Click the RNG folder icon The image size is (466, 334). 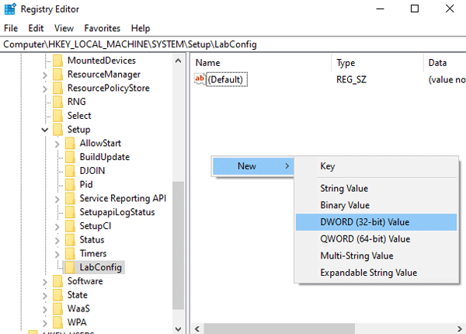click(58, 102)
